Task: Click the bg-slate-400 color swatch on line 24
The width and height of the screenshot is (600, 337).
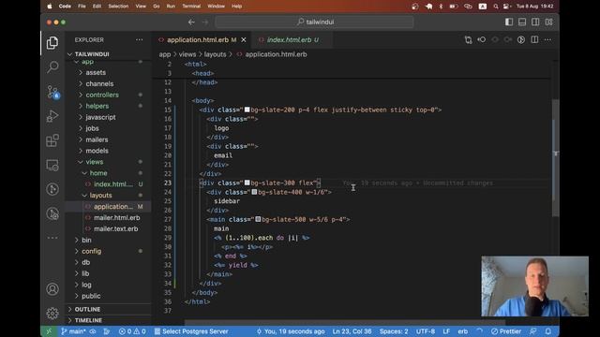Action: 254,192
